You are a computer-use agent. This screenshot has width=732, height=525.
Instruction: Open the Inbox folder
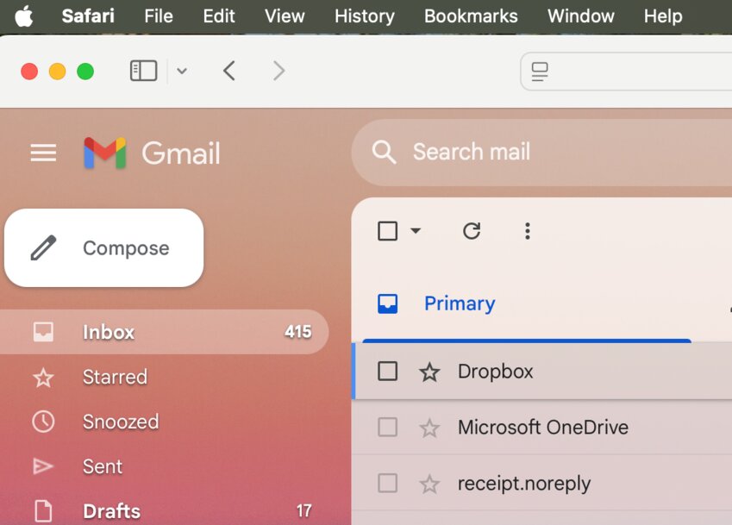(x=164, y=332)
